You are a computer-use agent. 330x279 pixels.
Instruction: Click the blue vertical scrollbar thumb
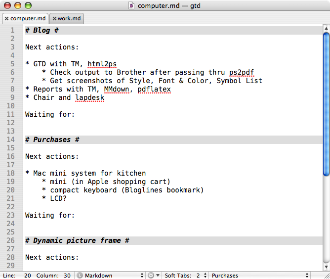pos(326,104)
